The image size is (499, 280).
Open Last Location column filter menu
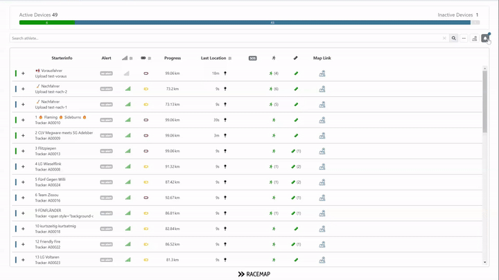[230, 58]
